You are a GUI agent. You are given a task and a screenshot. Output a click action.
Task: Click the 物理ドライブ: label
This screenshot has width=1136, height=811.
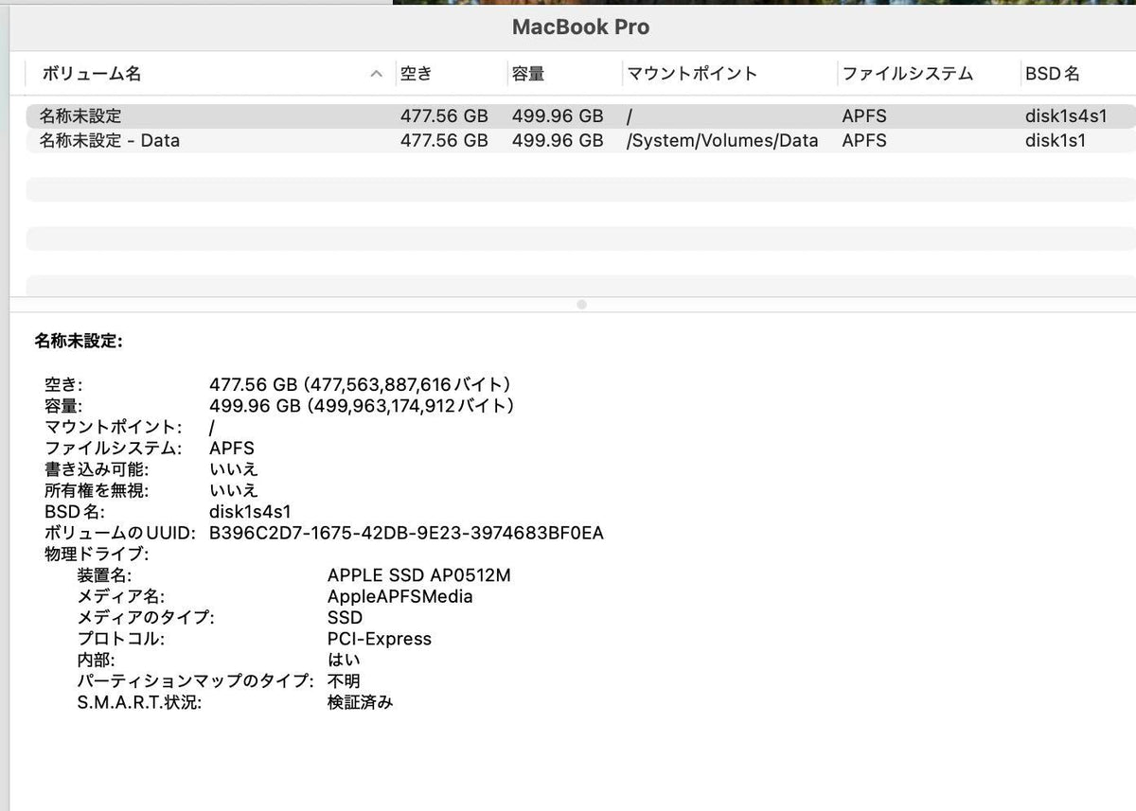click(x=97, y=554)
